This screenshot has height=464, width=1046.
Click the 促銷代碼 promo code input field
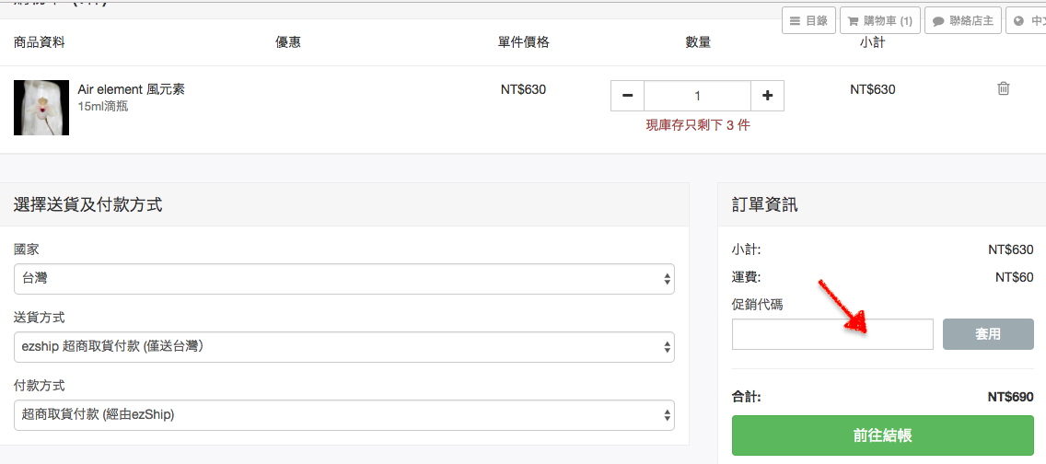[x=832, y=334]
